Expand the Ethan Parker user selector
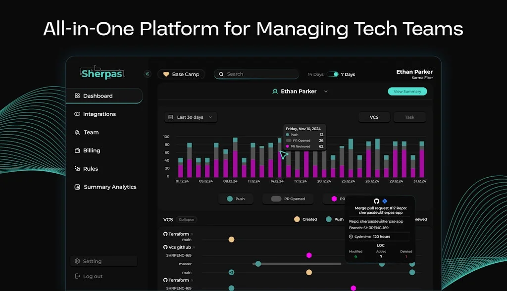The width and height of the screenshot is (507, 291). (x=326, y=92)
